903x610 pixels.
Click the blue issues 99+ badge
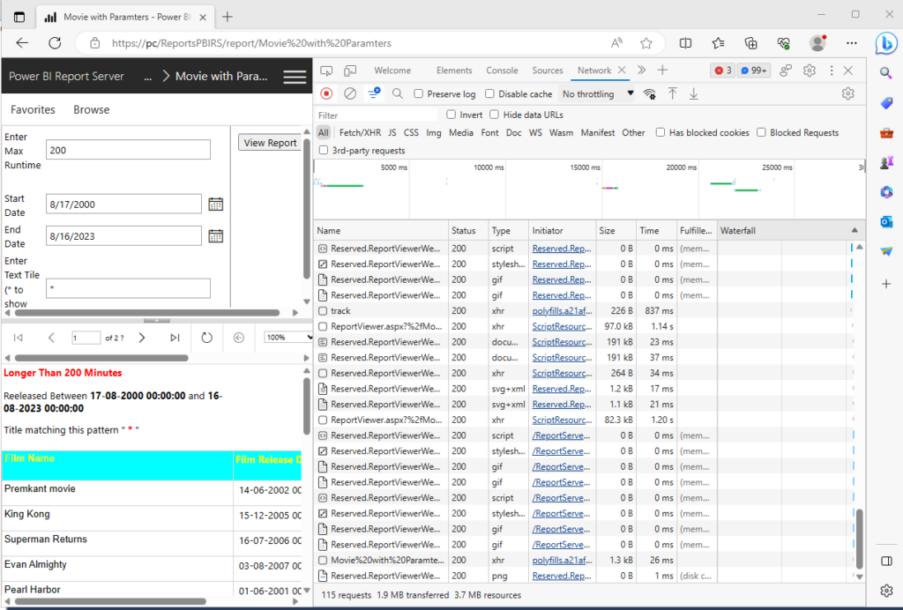[753, 71]
